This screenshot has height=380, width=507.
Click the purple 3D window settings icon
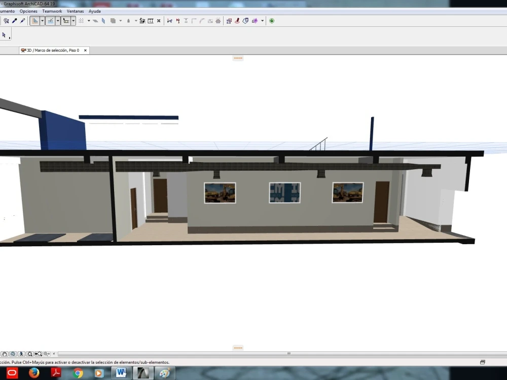[x=255, y=21]
